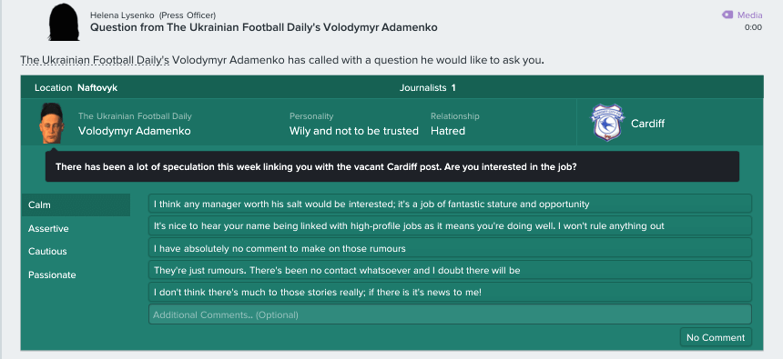Click the No Comment button
The height and width of the screenshot is (359, 783).
coord(716,337)
